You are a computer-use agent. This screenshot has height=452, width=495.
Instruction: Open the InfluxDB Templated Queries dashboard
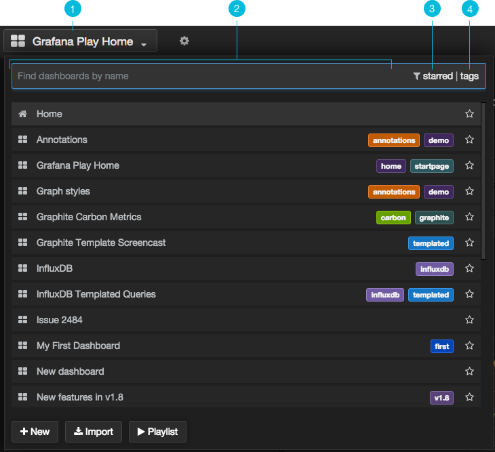pos(246,294)
